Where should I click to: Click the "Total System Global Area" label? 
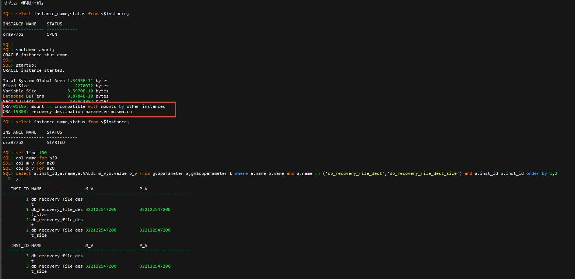click(34, 81)
